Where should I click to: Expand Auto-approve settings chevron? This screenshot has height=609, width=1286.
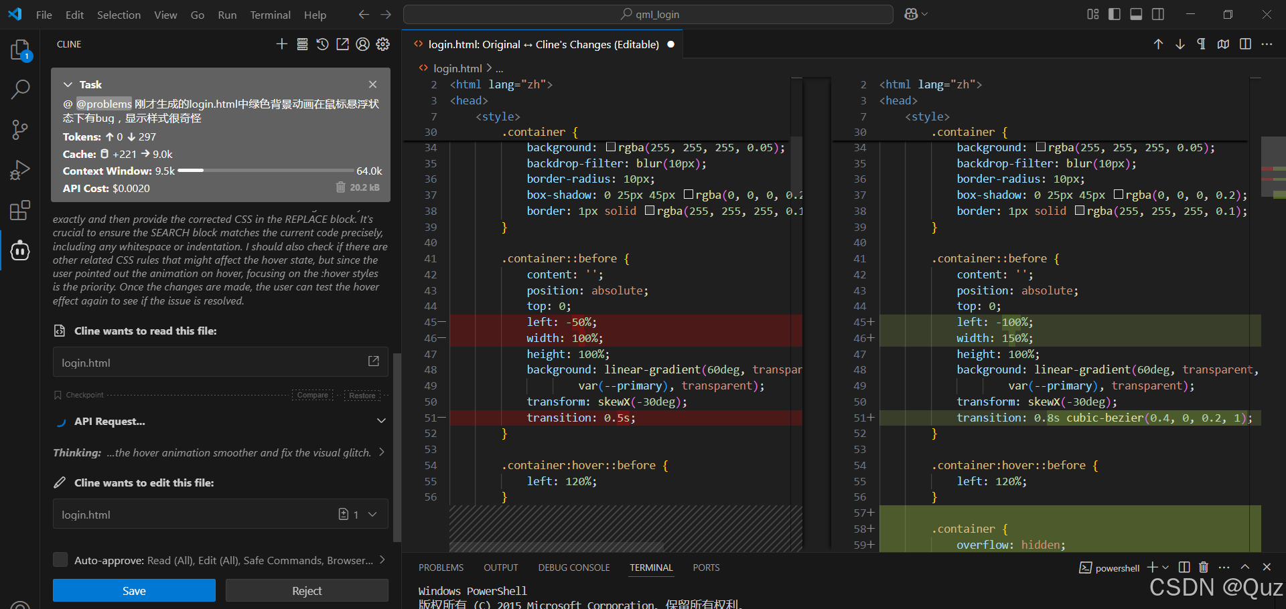(382, 559)
